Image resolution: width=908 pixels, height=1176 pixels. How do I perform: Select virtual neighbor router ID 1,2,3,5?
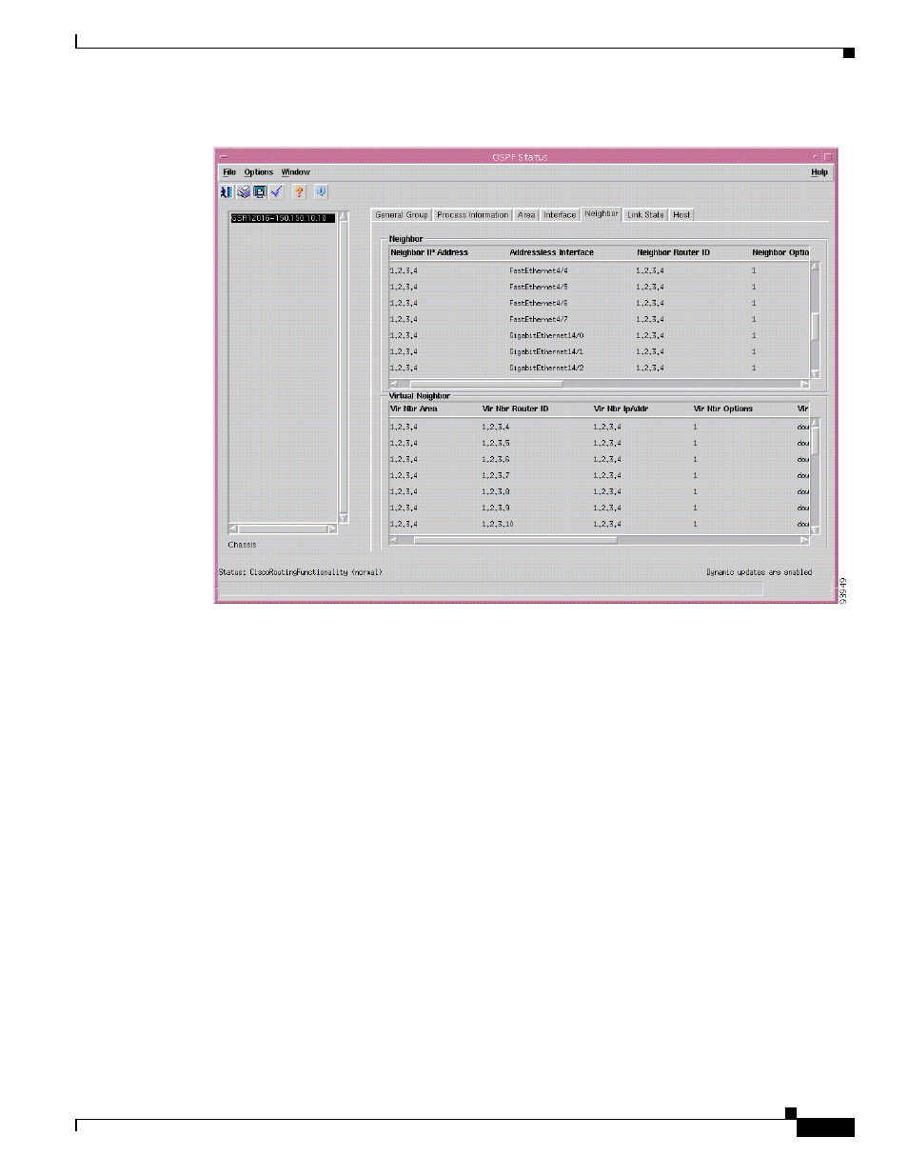click(x=495, y=443)
